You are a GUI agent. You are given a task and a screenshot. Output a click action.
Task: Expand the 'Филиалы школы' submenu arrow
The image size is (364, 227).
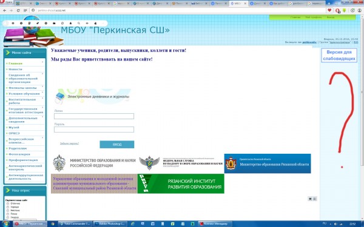pos(42,87)
